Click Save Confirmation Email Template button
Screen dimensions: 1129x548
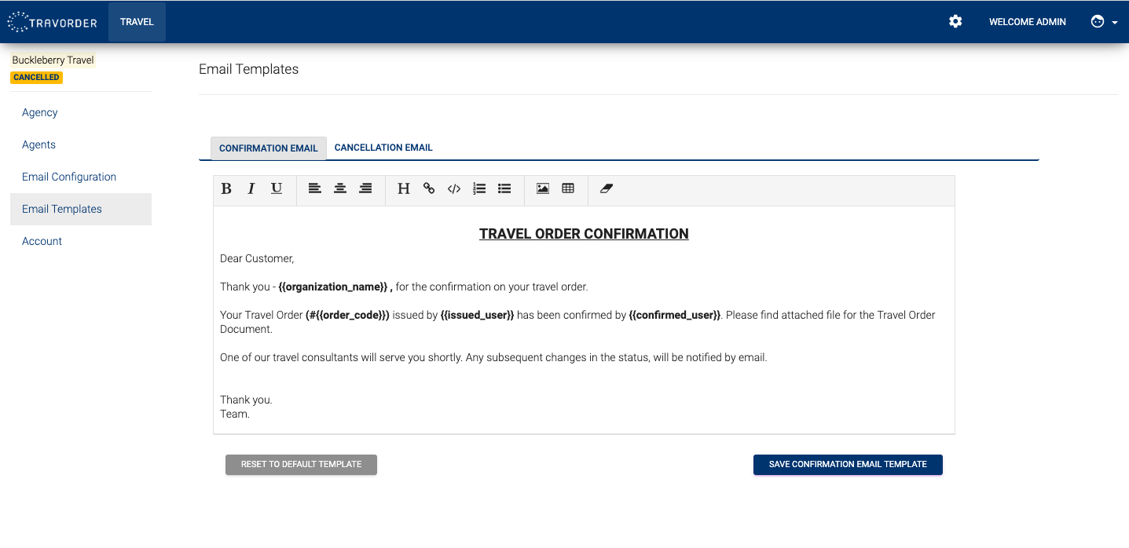848,464
